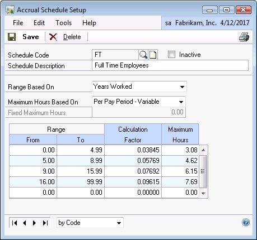This screenshot has width=257, height=240.
Task: Click the Calculation Factor column header
Action: pos(133,135)
